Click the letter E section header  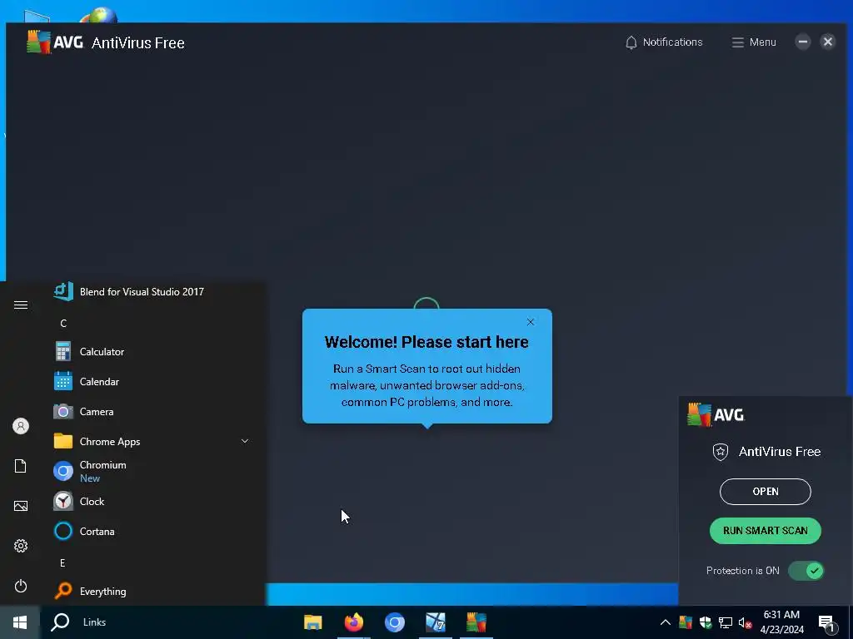click(x=62, y=563)
